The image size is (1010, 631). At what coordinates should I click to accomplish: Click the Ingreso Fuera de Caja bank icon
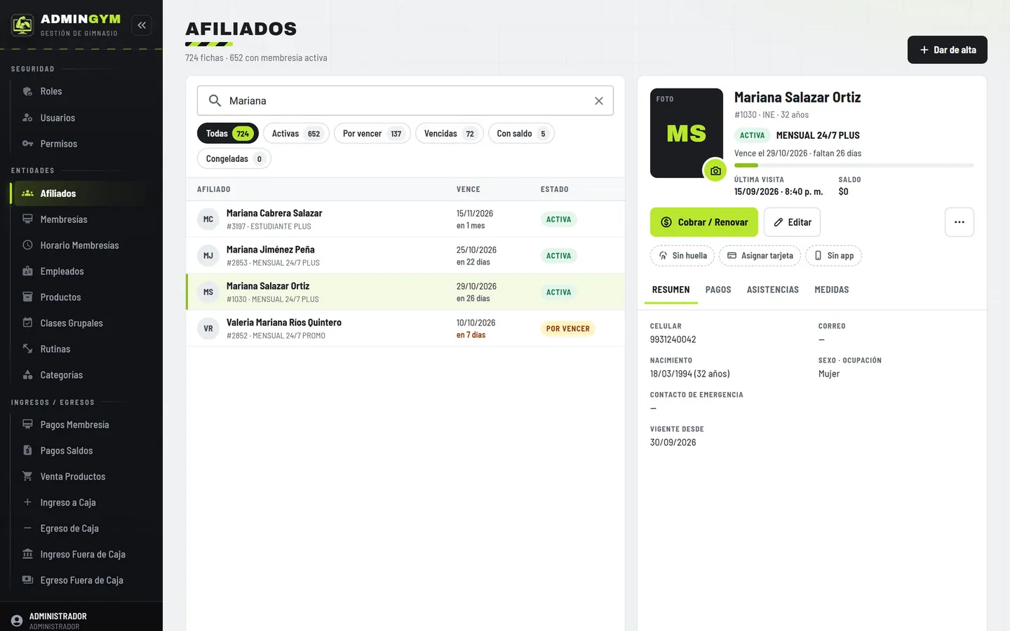[x=27, y=555]
